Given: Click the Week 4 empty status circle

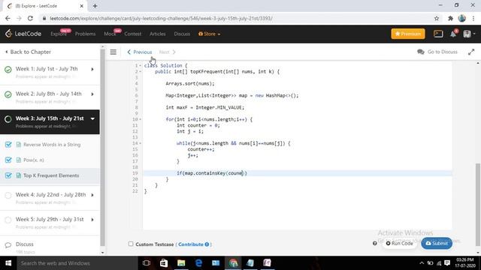Looking at the screenshot, I should pos(8,195).
